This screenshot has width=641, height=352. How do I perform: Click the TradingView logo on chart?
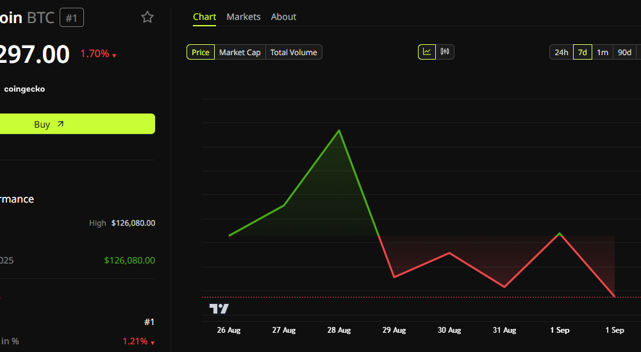(x=219, y=308)
